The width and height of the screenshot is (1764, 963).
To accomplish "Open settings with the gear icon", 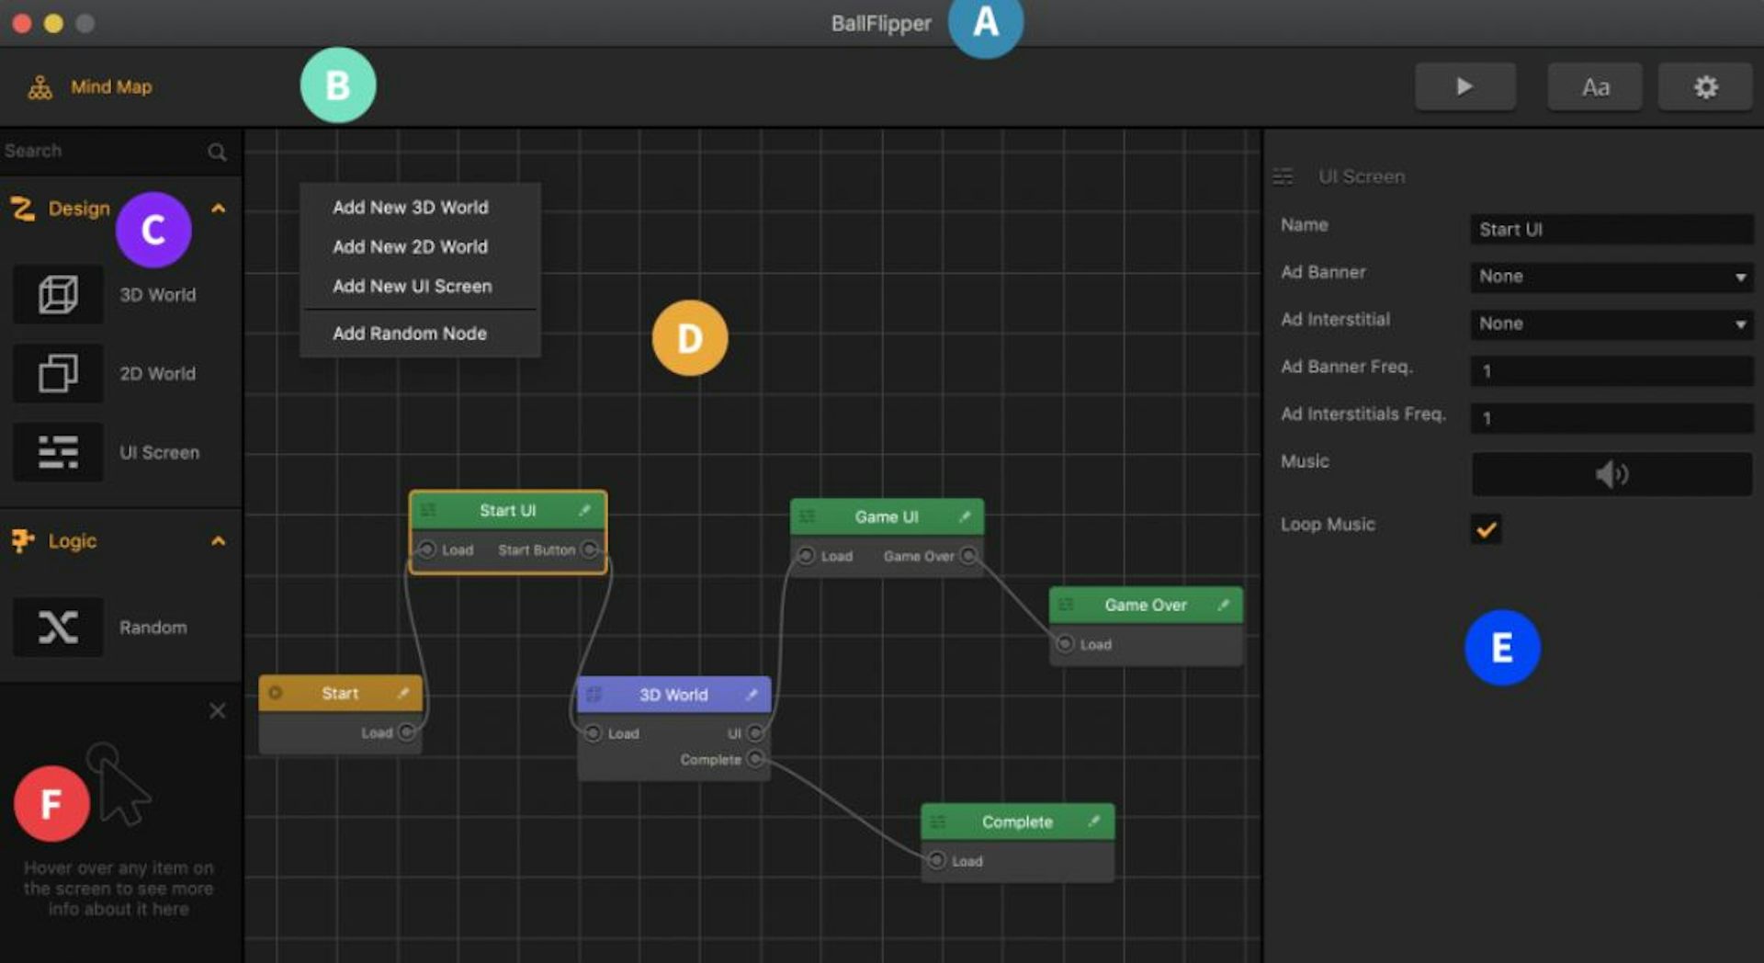I will point(1705,87).
